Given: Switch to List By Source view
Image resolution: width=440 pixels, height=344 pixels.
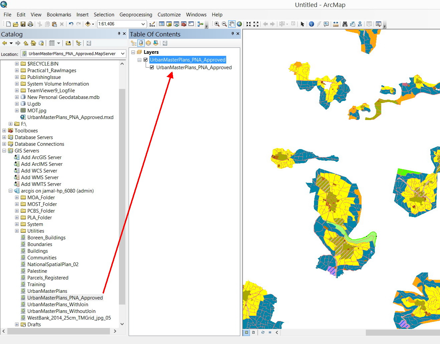Looking at the screenshot, I should click(x=141, y=43).
